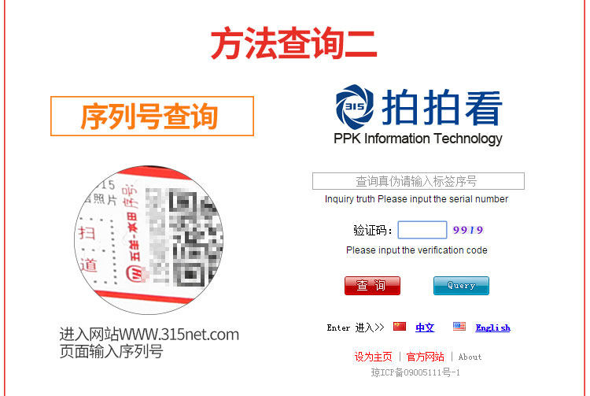Click the circular QR code label photo

149,239
